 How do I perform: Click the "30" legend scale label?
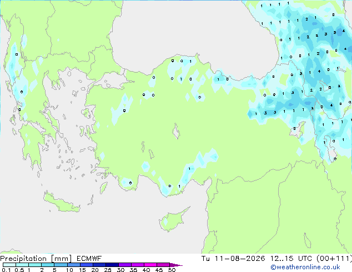(x=120, y=270)
